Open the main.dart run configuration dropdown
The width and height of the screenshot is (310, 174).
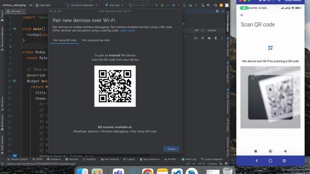[114, 5]
